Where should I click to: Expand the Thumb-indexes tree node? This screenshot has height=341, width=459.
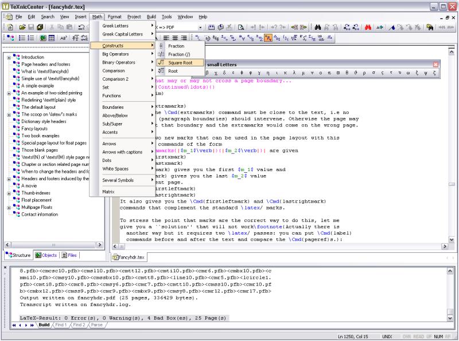[9, 193]
